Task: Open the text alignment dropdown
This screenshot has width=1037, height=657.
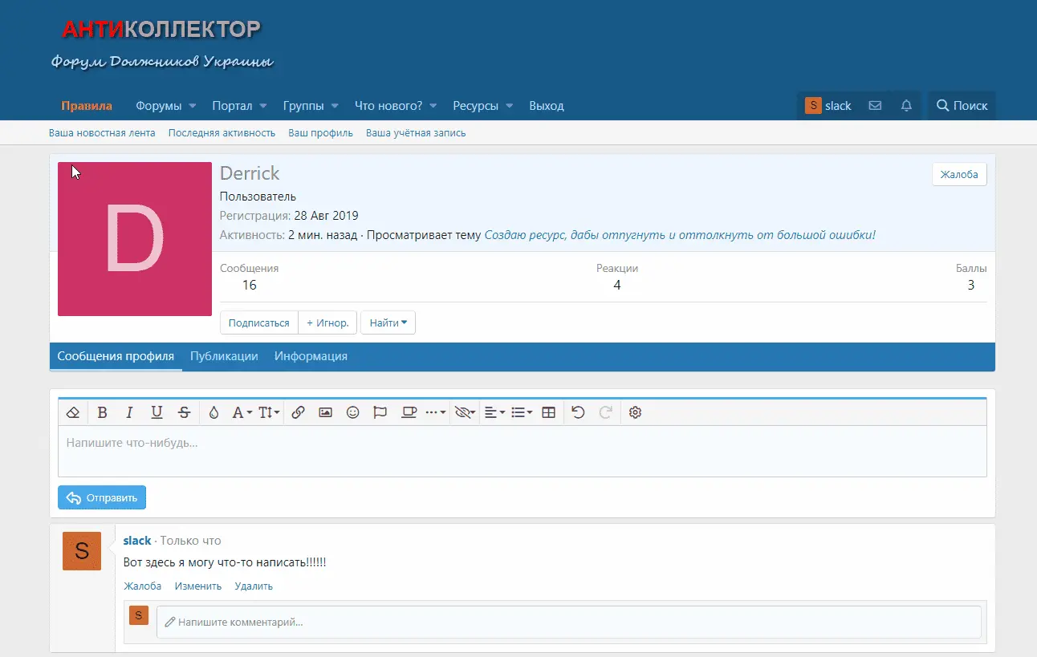Action: [x=494, y=412]
